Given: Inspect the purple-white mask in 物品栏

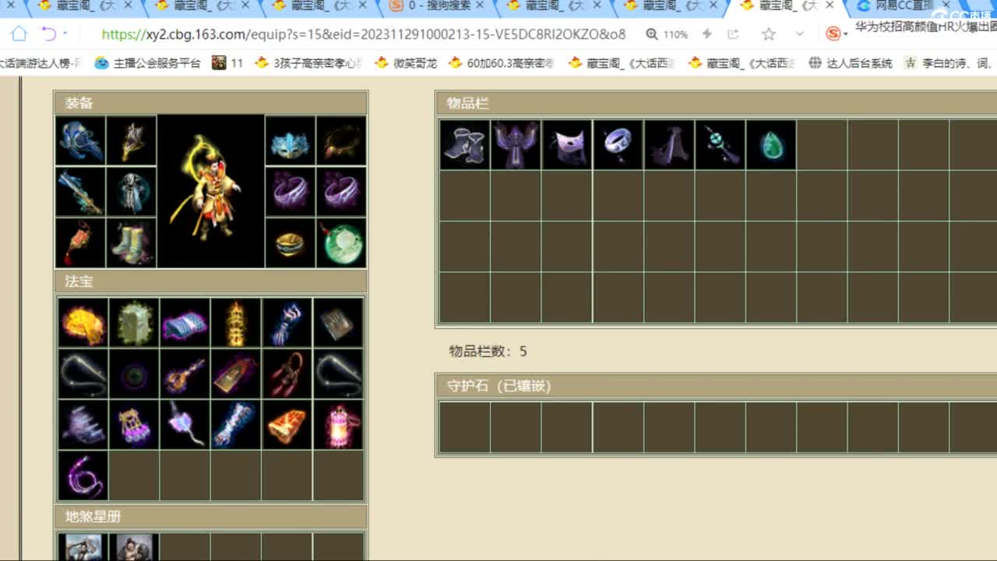Looking at the screenshot, I should point(567,144).
